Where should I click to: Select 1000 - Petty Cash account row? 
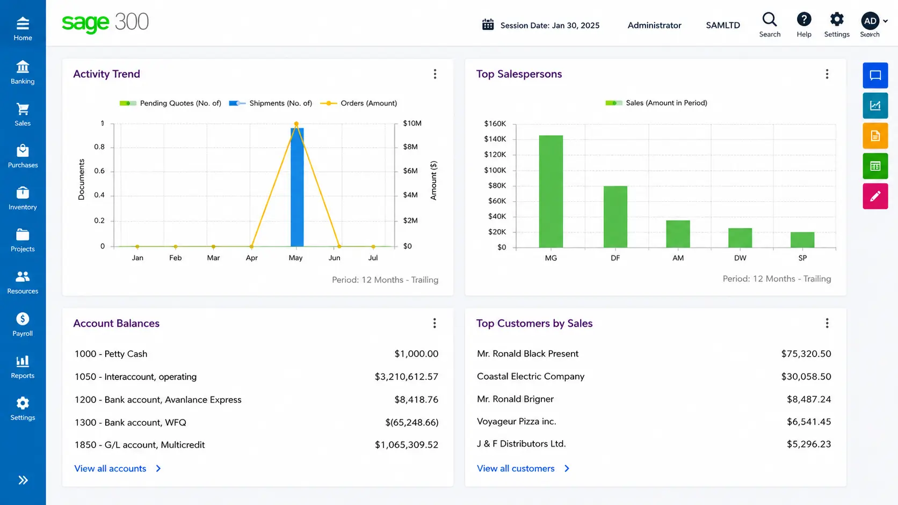coord(256,354)
